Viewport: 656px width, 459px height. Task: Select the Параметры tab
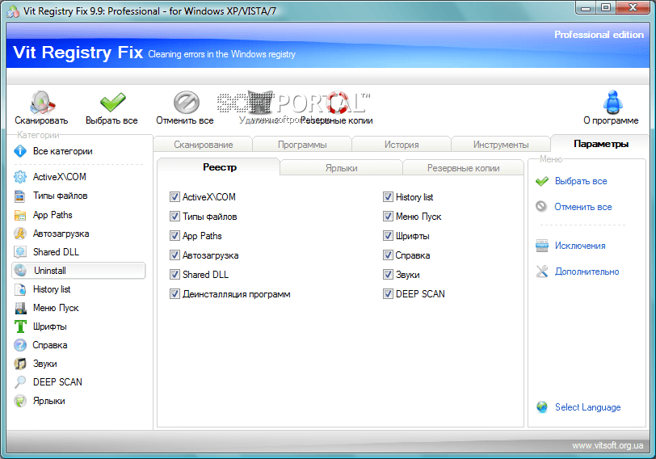[601, 144]
